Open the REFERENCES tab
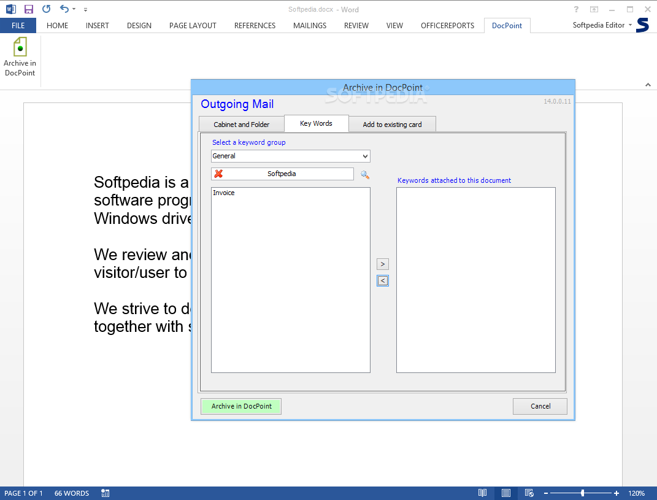This screenshot has height=500, width=657. 255,26
